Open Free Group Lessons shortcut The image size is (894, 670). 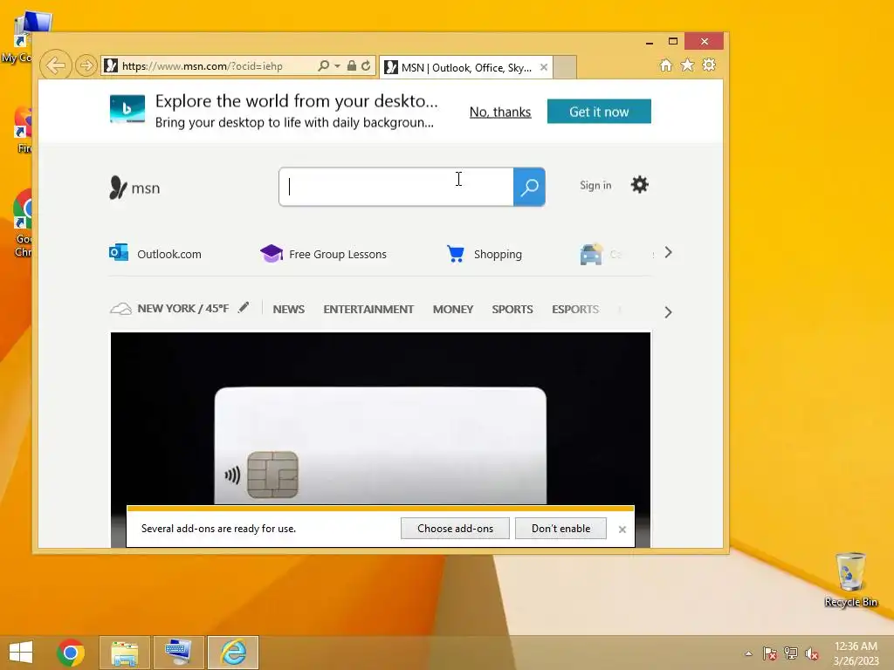click(x=323, y=254)
